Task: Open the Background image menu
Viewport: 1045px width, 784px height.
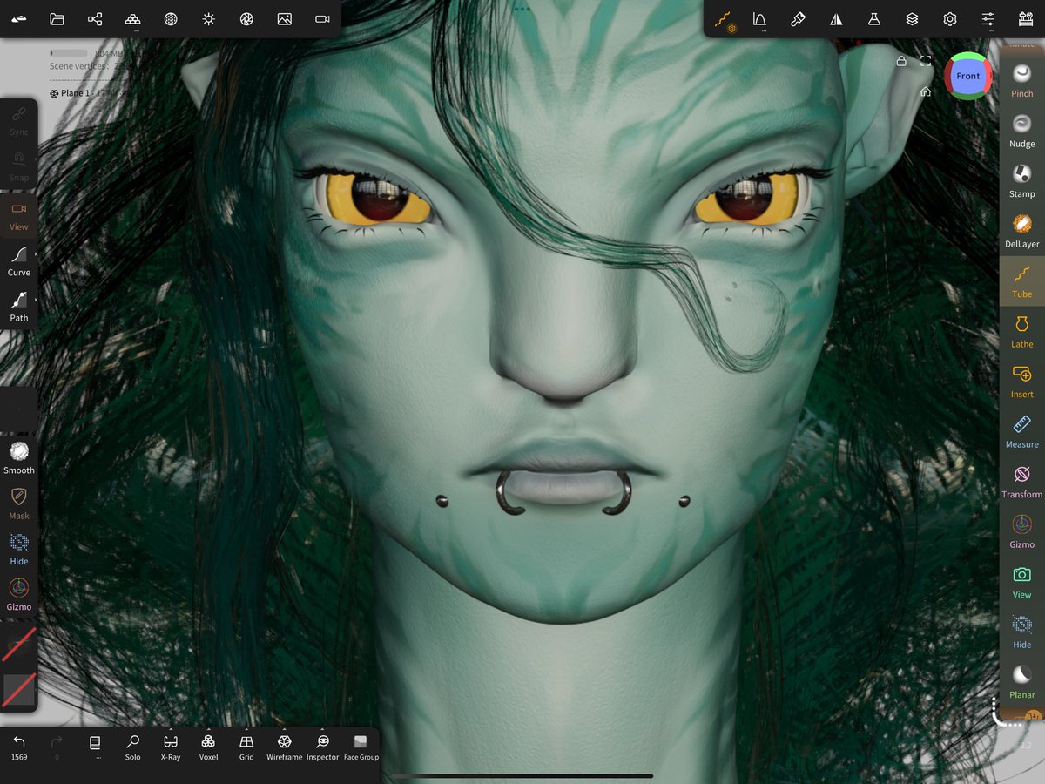Action: [284, 18]
